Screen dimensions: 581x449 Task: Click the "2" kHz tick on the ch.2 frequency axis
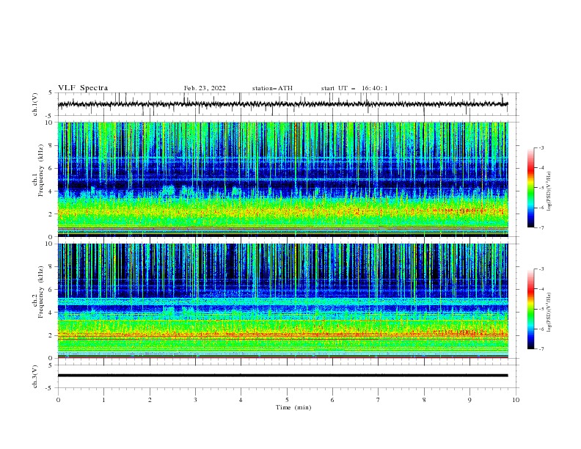coord(51,335)
